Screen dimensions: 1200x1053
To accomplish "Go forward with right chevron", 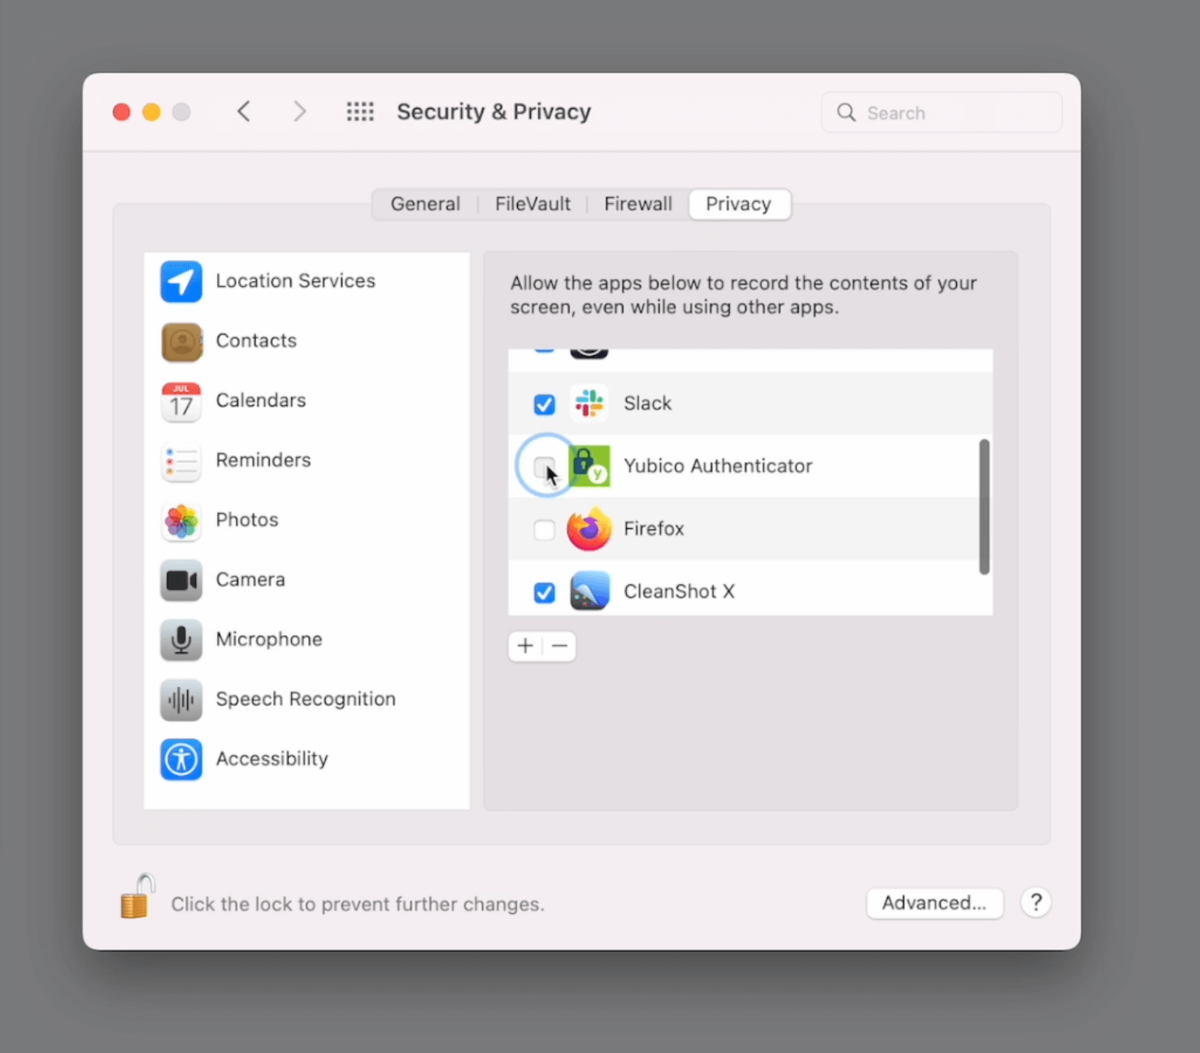I will point(300,111).
